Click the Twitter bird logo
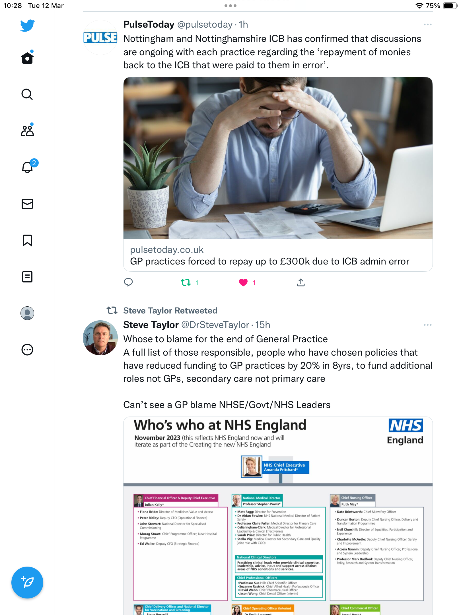 27,25
